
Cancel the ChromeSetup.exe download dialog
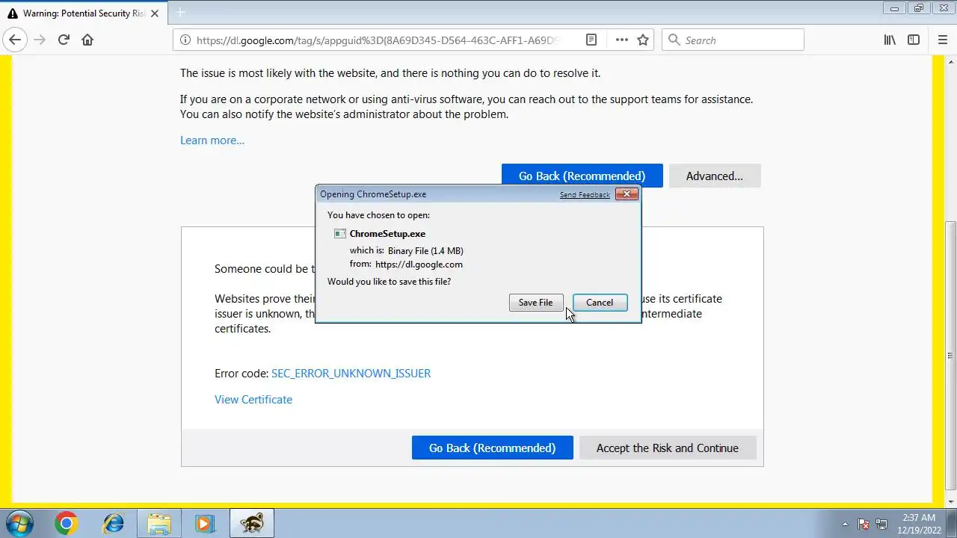click(600, 303)
